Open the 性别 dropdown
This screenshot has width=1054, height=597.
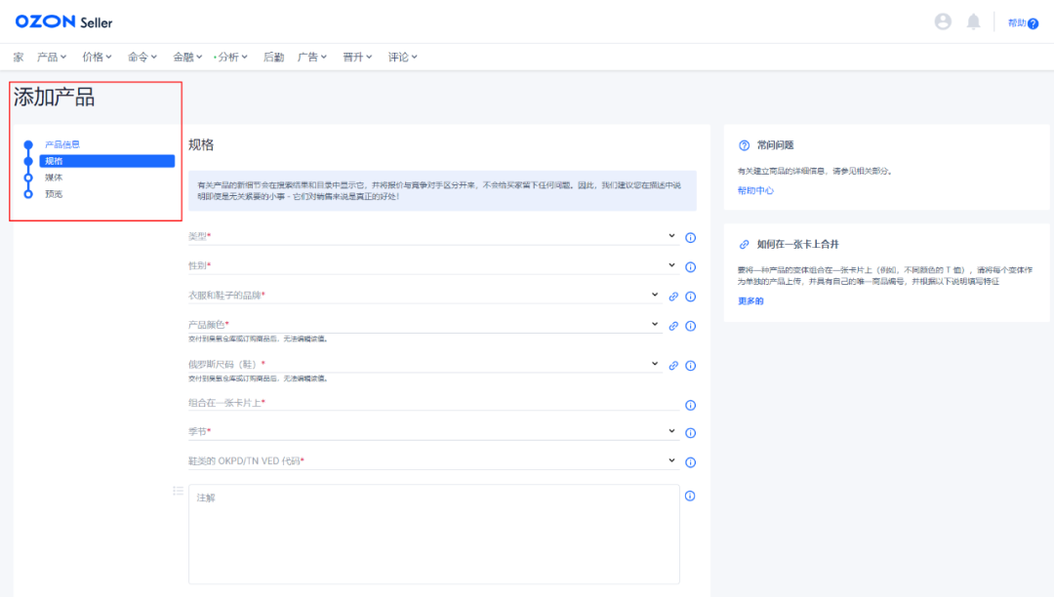(x=671, y=265)
